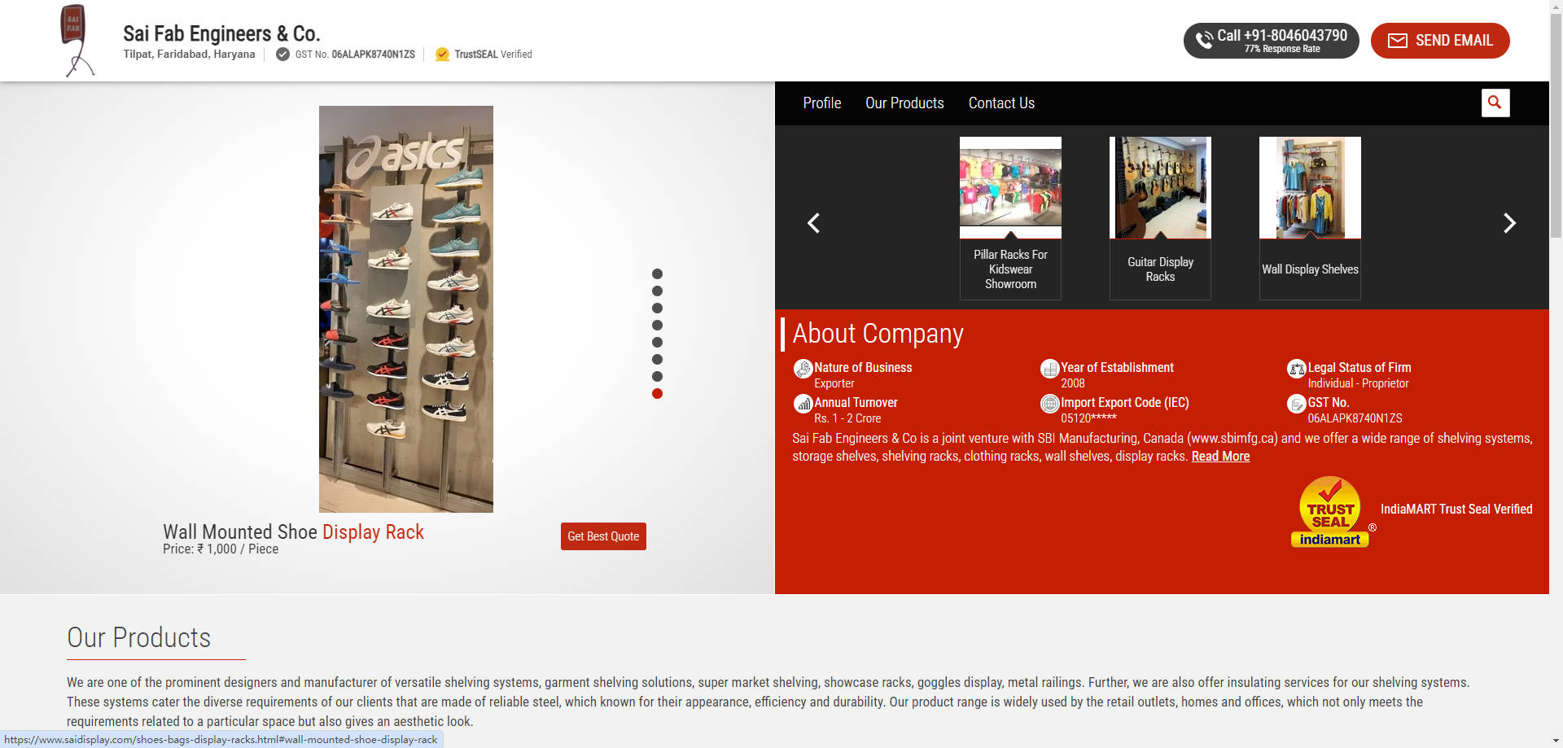
Task: Click the asics shoe rack product image
Action: [x=405, y=309]
